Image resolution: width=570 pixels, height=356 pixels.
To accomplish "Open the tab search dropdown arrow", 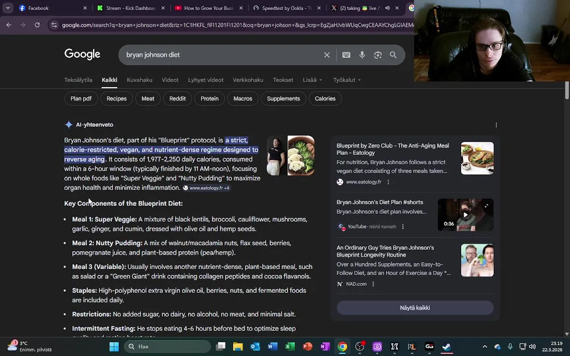I will tap(7, 7).
